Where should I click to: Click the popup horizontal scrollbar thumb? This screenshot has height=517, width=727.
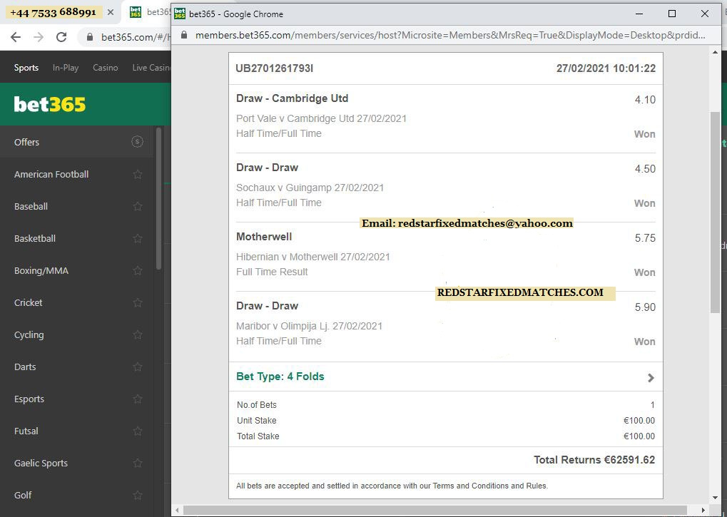[435, 510]
